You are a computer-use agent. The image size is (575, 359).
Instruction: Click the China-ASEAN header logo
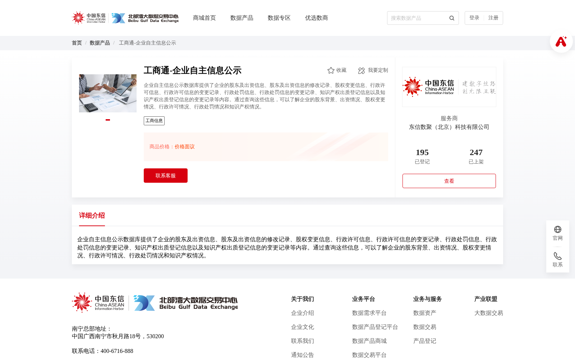click(89, 18)
